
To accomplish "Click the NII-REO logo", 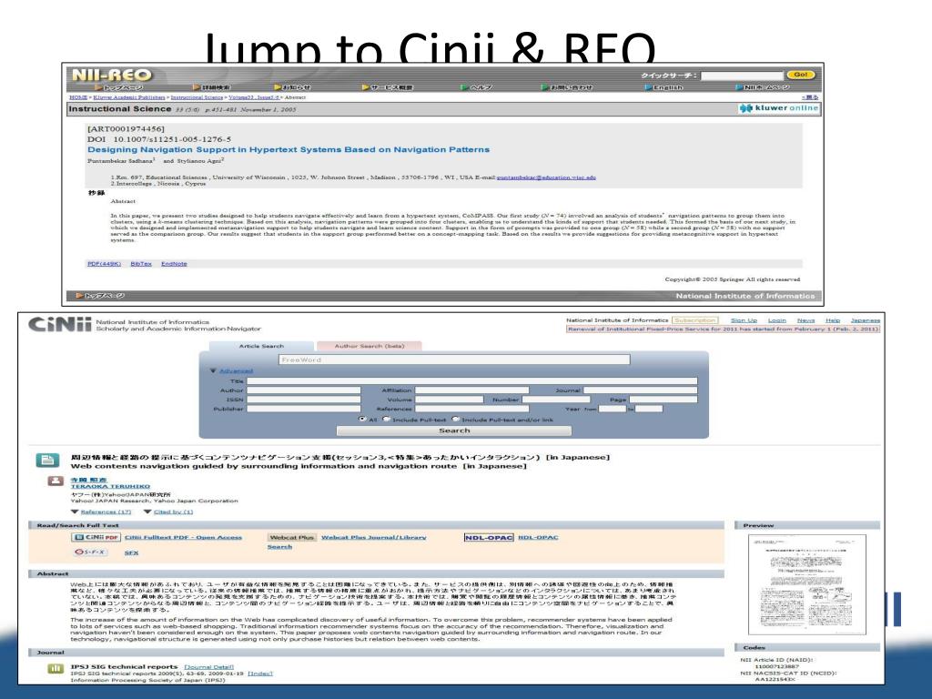I will (x=112, y=75).
